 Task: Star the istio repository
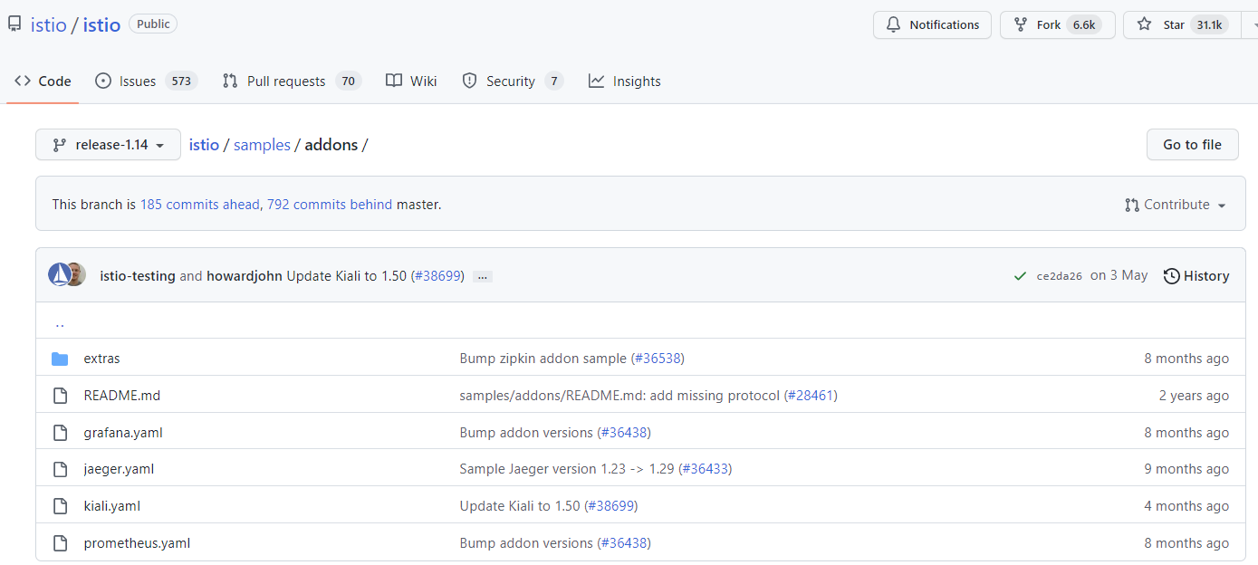pyautogui.click(x=1183, y=25)
